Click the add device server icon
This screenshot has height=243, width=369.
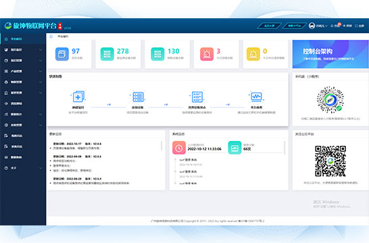coord(138,97)
